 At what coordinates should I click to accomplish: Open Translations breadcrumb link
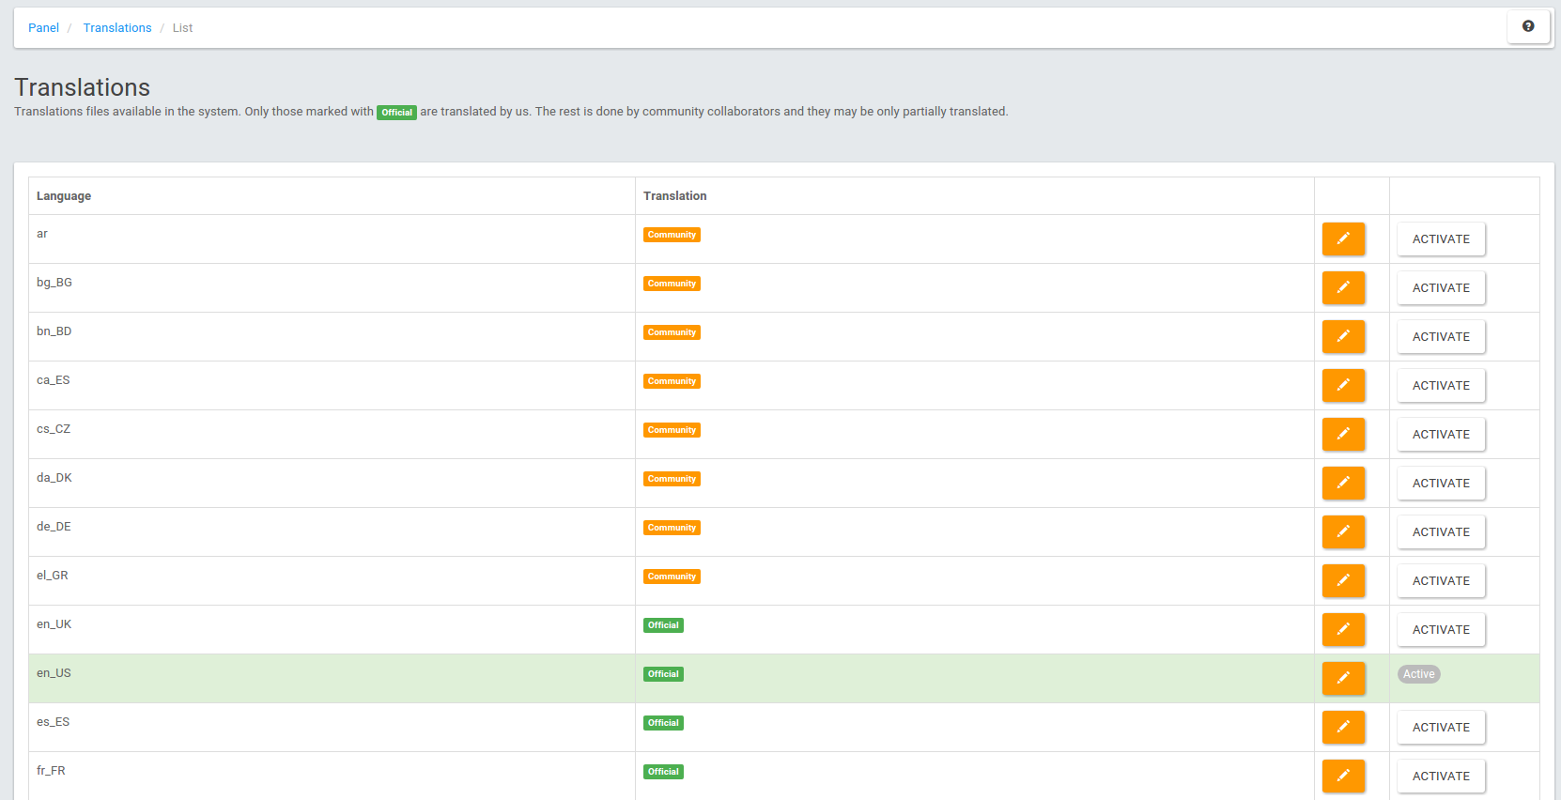pyautogui.click(x=117, y=27)
